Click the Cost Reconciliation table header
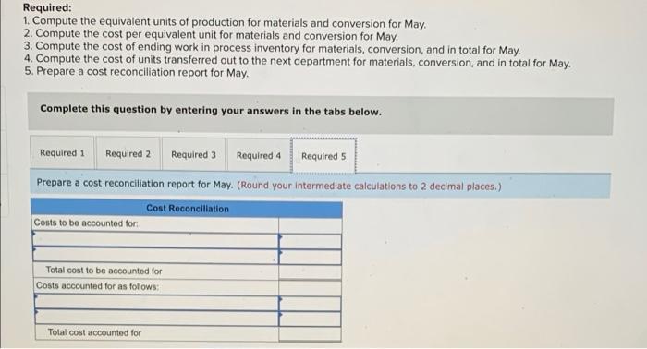The width and height of the screenshot is (647, 349). [x=187, y=209]
